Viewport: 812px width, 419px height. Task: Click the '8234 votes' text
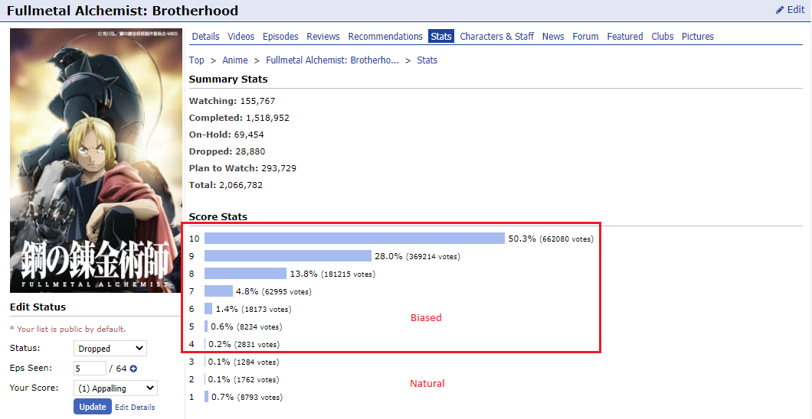[x=260, y=327]
